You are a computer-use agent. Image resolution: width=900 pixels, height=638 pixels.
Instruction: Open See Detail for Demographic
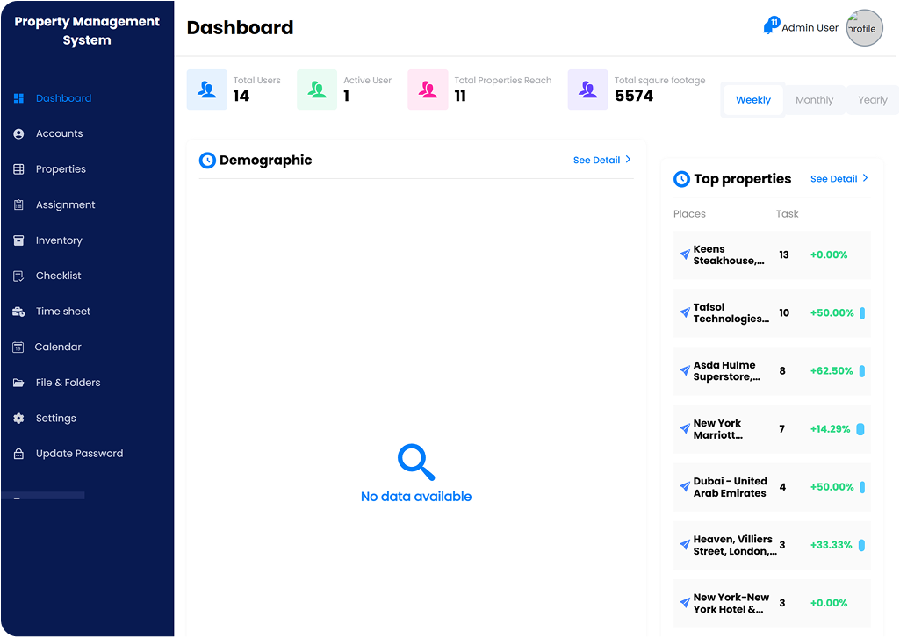[x=601, y=161]
